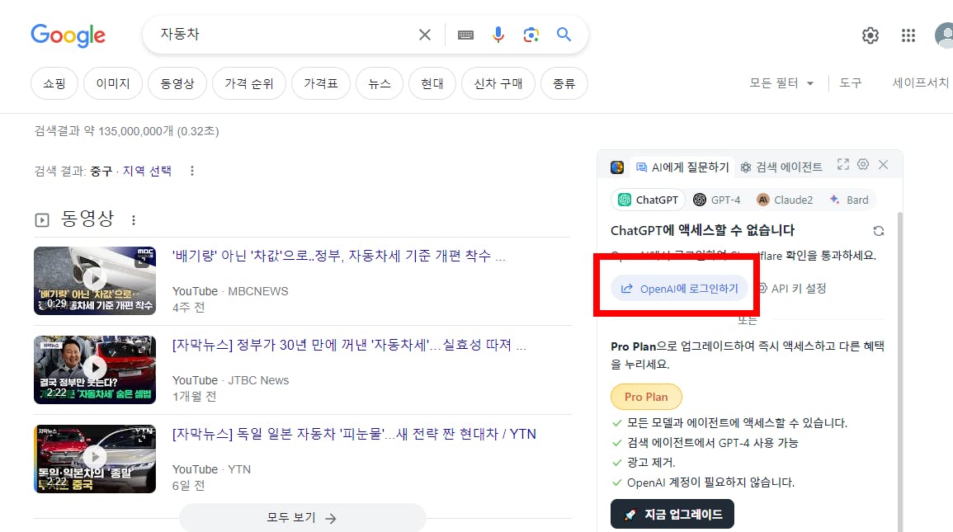The width and height of the screenshot is (953, 532).
Task: Go to Google home via logo
Action: tap(68, 35)
